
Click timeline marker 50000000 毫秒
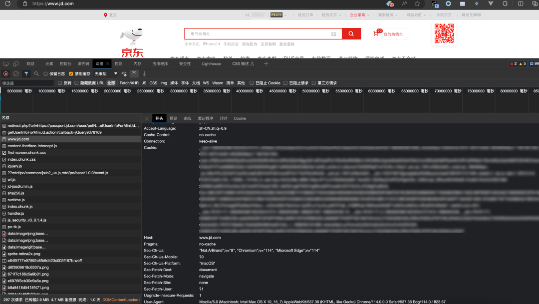pyautogui.click(x=315, y=91)
